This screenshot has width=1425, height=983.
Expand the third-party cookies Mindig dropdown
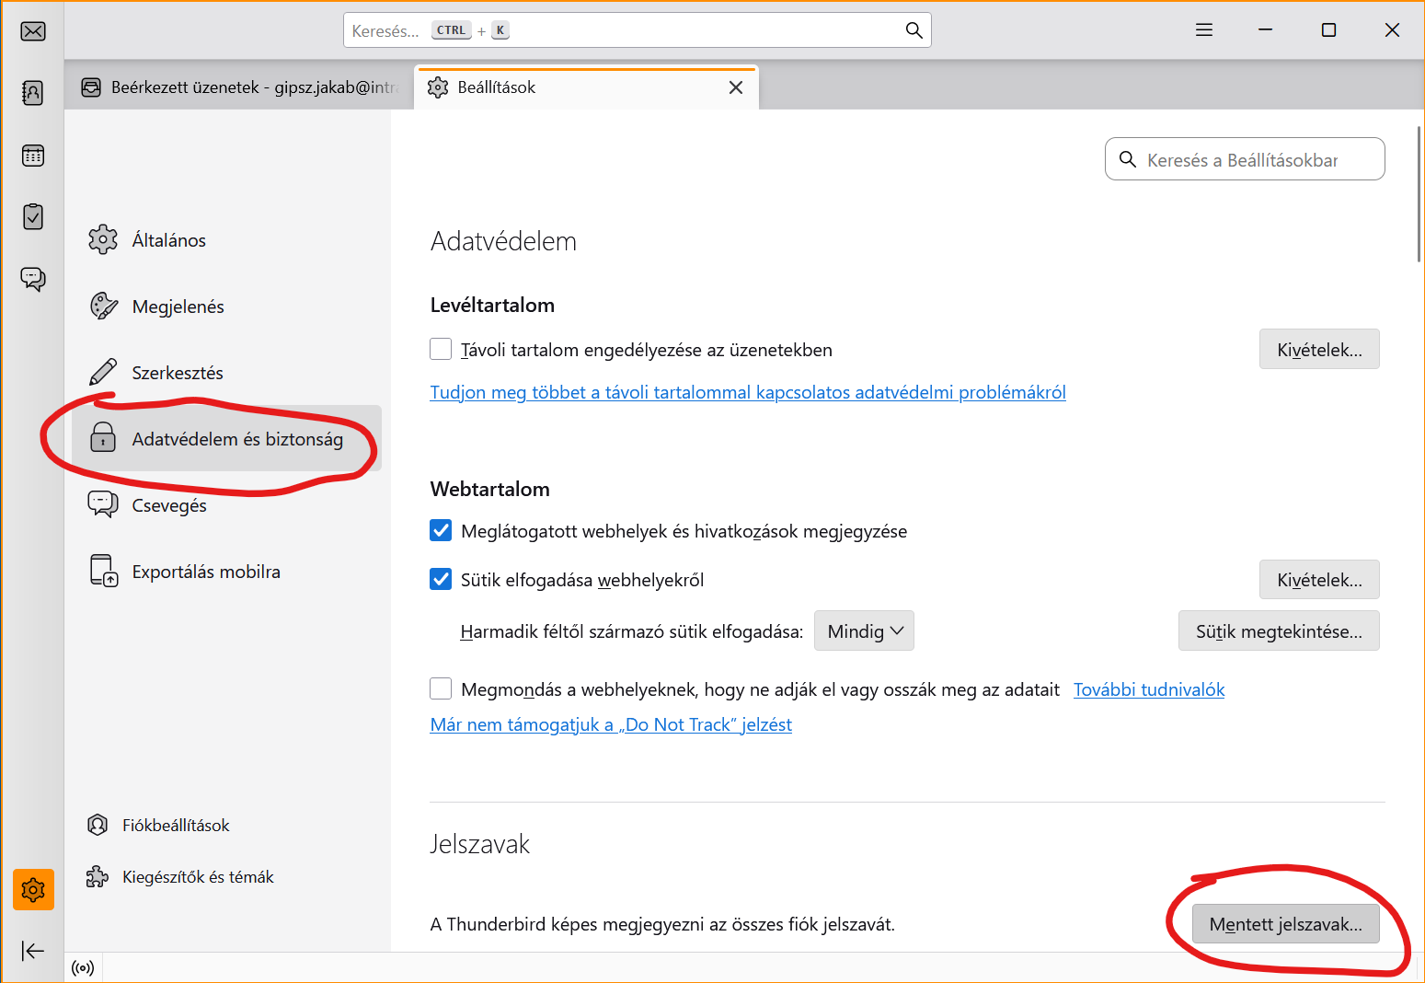pos(864,631)
